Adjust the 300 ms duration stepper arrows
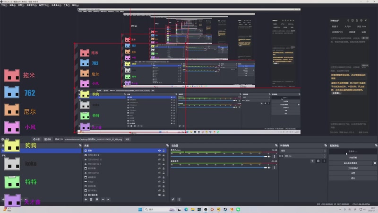 coord(325,156)
